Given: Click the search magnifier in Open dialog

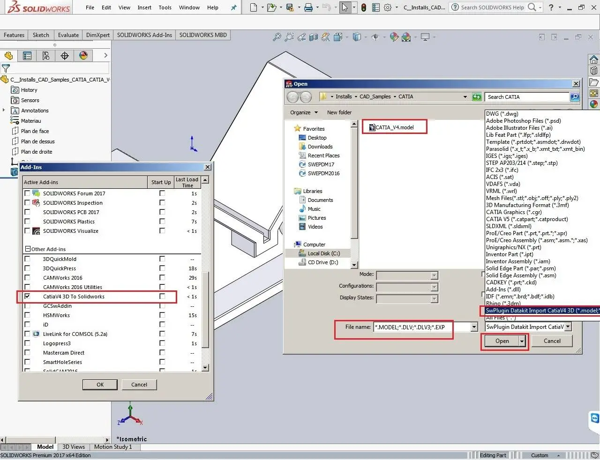Looking at the screenshot, I should [x=574, y=97].
